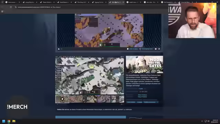Open the apps grid icon in bookmarks bar
The width and height of the screenshot is (220, 124).
(x=2, y=11)
